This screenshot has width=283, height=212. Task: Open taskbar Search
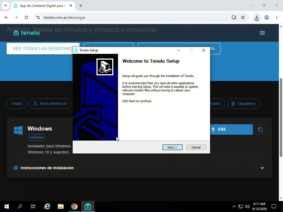click(x=20, y=206)
